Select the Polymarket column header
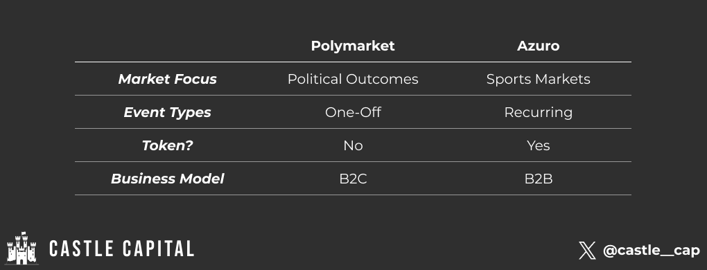 [353, 46]
